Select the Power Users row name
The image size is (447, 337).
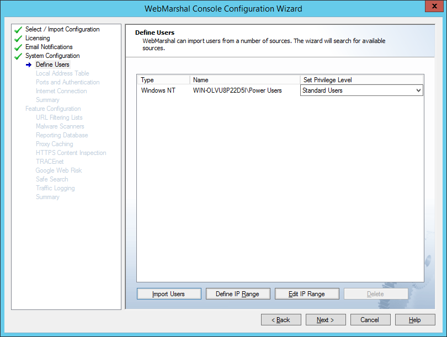tap(237, 90)
